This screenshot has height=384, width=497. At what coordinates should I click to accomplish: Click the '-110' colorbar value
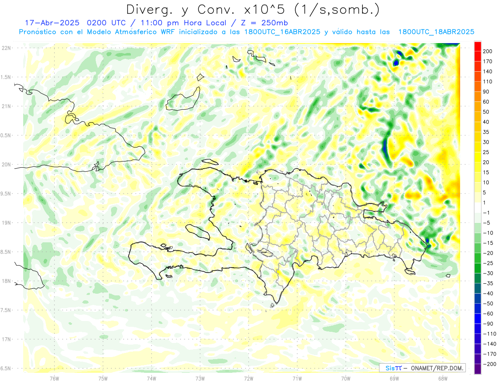click(x=490, y=333)
